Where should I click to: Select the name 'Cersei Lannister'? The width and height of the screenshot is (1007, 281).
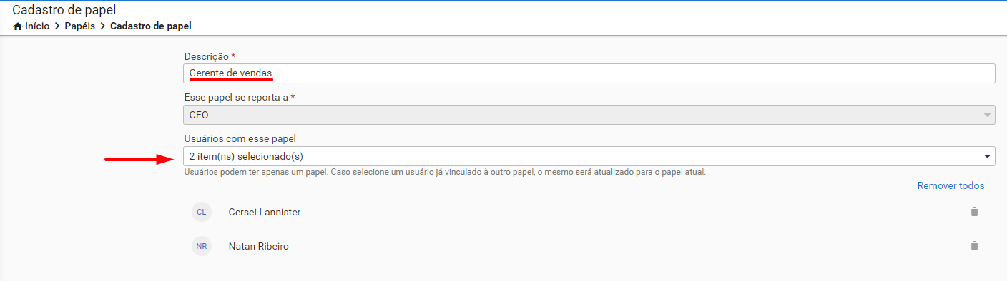tap(265, 212)
